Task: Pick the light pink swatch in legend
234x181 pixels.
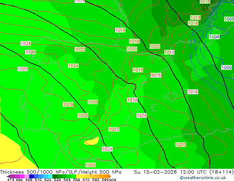Action: coord(27,176)
